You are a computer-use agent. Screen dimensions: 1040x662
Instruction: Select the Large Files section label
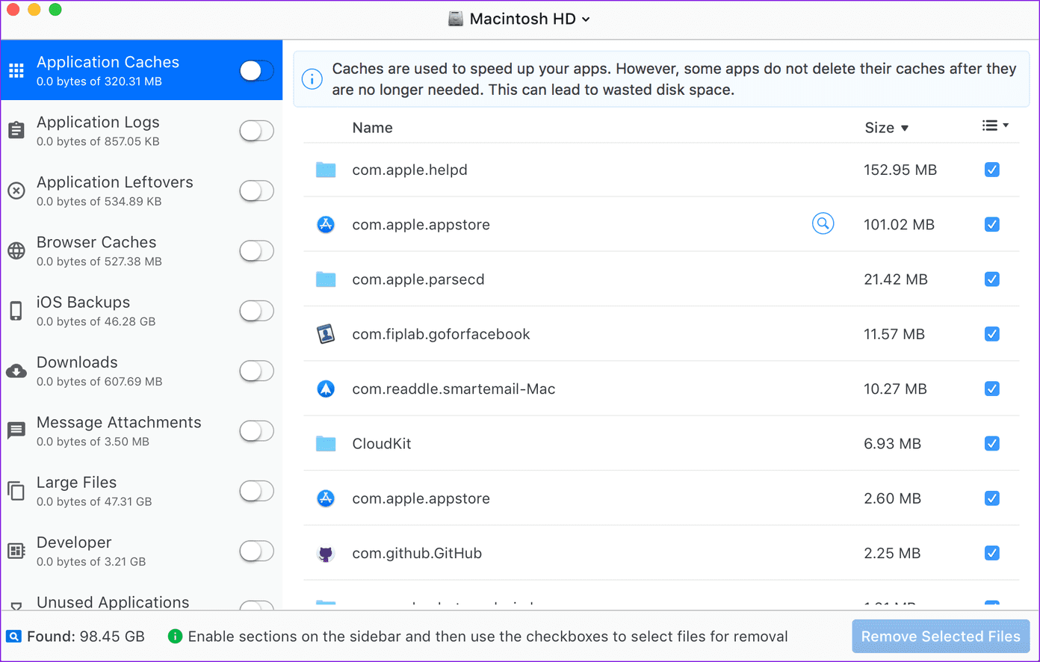tap(76, 483)
